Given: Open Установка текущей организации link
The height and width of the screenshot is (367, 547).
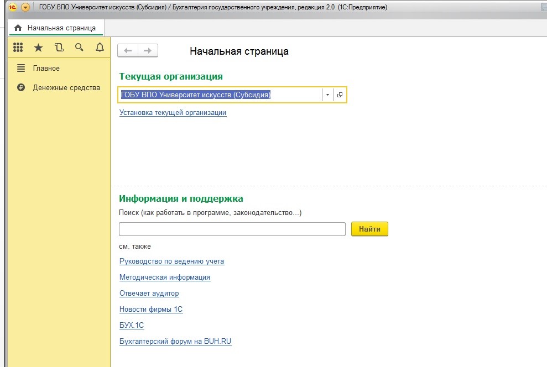Looking at the screenshot, I should (x=173, y=113).
